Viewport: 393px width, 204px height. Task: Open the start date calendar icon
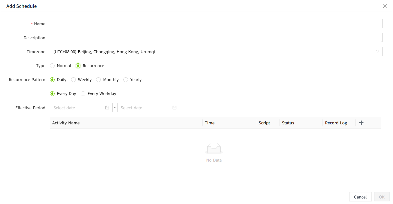click(107, 108)
